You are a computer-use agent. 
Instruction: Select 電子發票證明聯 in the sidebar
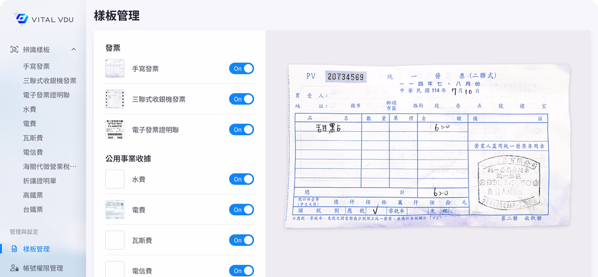[x=46, y=95]
